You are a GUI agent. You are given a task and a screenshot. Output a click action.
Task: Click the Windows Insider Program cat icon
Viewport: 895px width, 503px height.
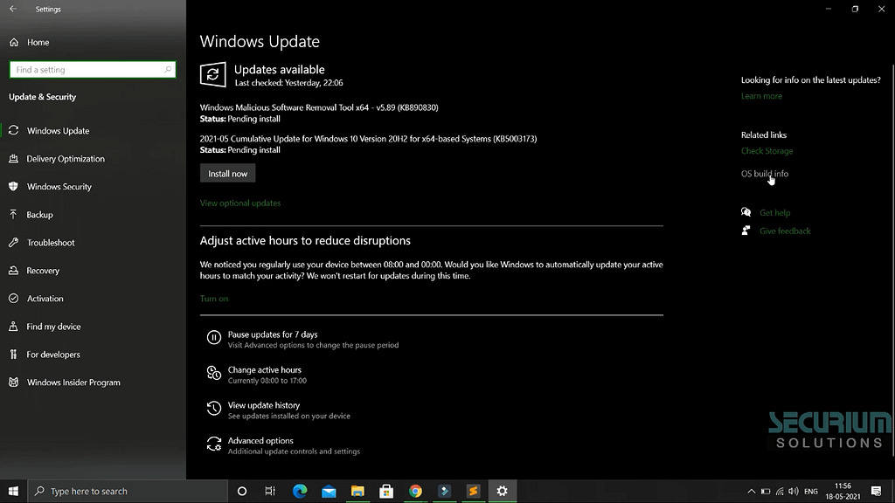14,382
